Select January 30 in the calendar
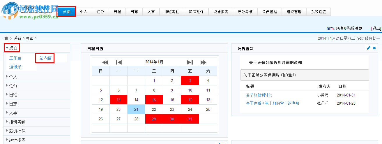382x144 pixels. pyautogui.click(x=172, y=119)
